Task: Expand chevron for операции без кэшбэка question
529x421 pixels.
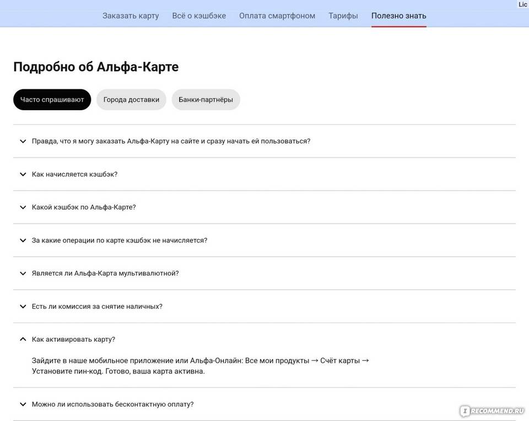Action: [23, 240]
